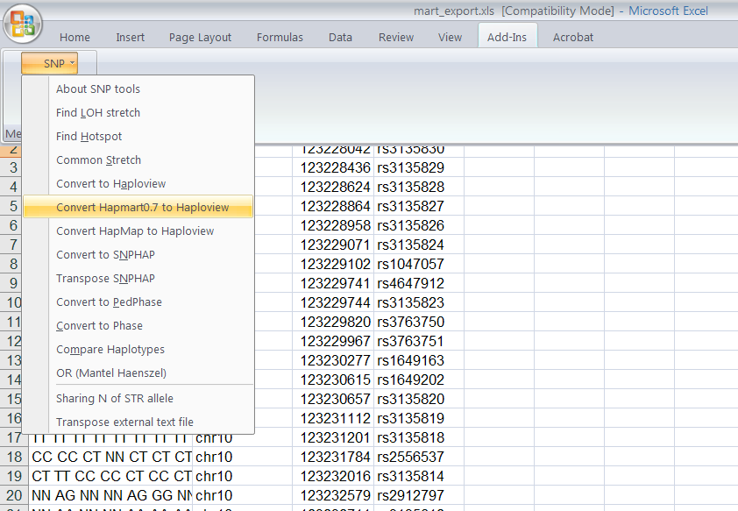Open the Formulas tab
The width and height of the screenshot is (738, 511).
click(280, 37)
